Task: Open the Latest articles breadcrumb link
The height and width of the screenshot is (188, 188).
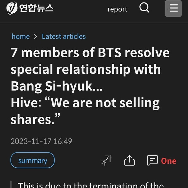Action: click(64, 36)
